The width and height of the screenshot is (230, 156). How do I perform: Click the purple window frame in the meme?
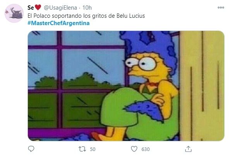click(59, 79)
